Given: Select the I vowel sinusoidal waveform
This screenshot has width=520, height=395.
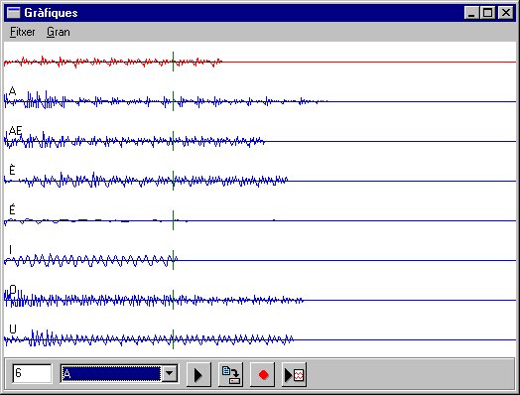Looking at the screenshot, I should tap(91, 260).
